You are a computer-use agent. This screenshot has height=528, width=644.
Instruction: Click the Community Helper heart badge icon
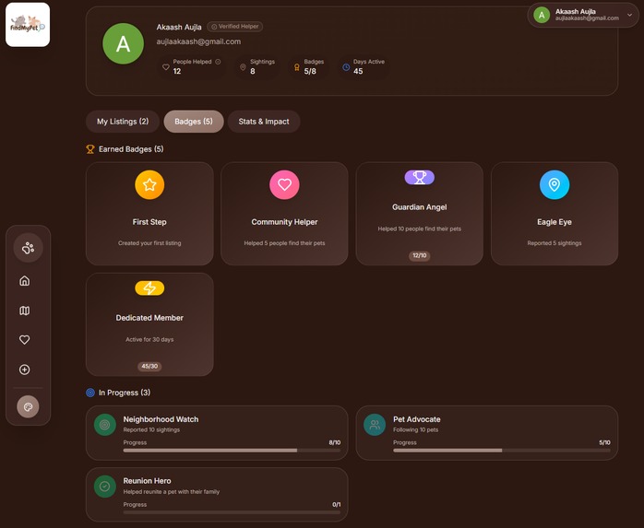coord(284,184)
